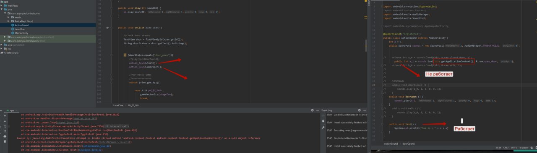Click the onClick method gutter icon
537x153 pixels.
tap(108, 28)
